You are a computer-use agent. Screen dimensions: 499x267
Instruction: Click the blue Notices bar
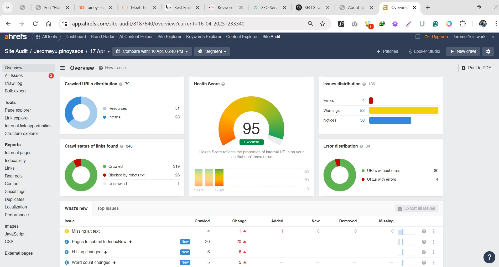point(390,120)
